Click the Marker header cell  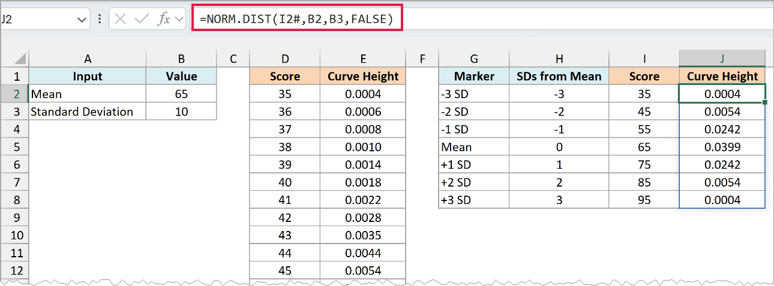(474, 76)
